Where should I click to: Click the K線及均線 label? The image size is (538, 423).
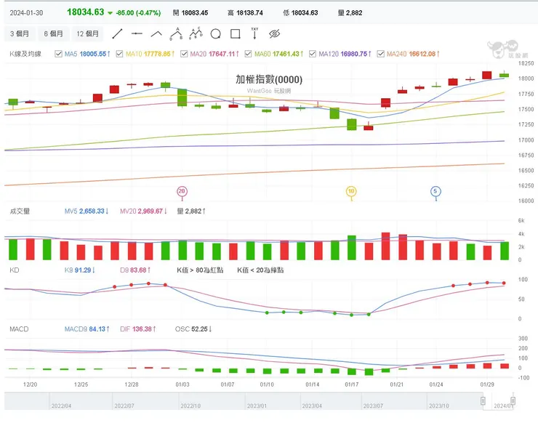(25, 54)
